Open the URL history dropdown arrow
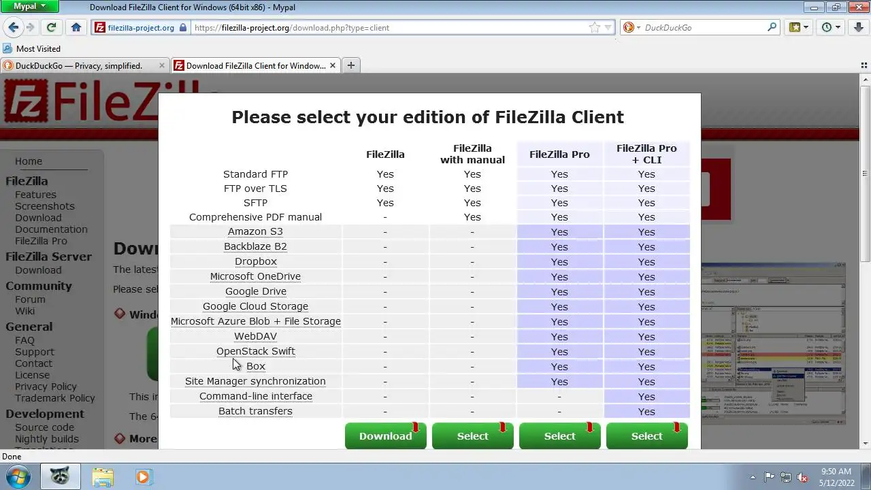Screen dimensions: 871x490 pyautogui.click(x=608, y=28)
